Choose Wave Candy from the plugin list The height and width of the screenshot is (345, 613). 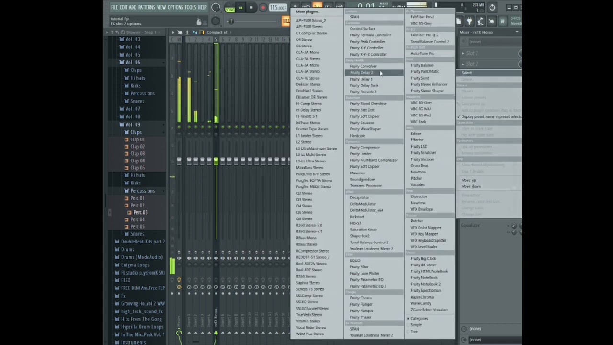420,303
